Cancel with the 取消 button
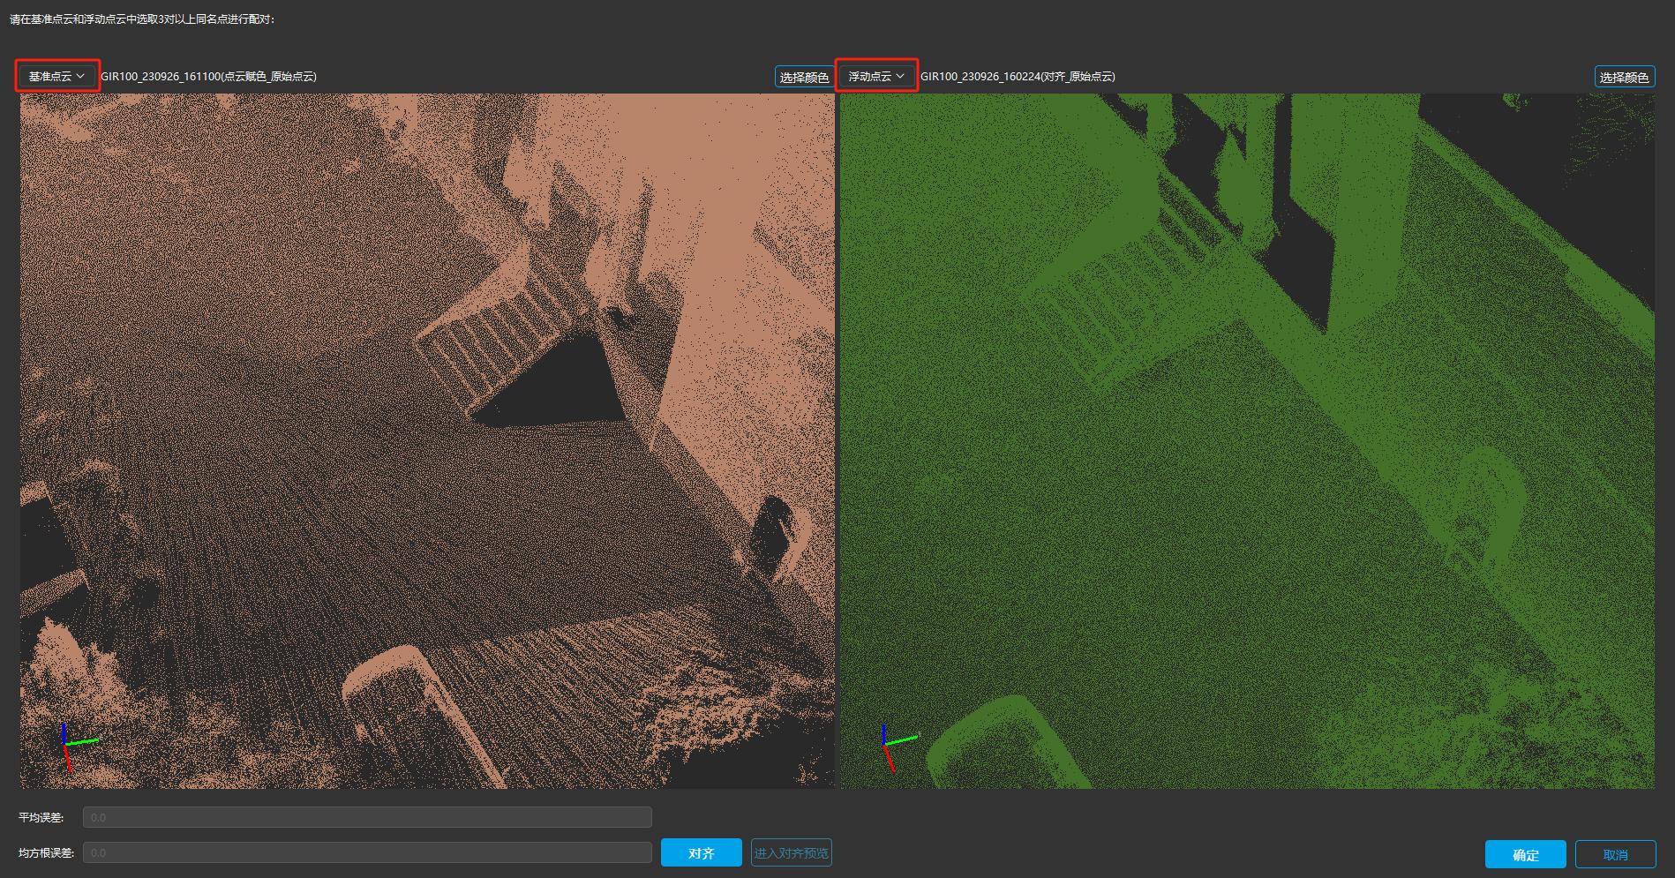This screenshot has height=878, width=1675. click(x=1615, y=854)
